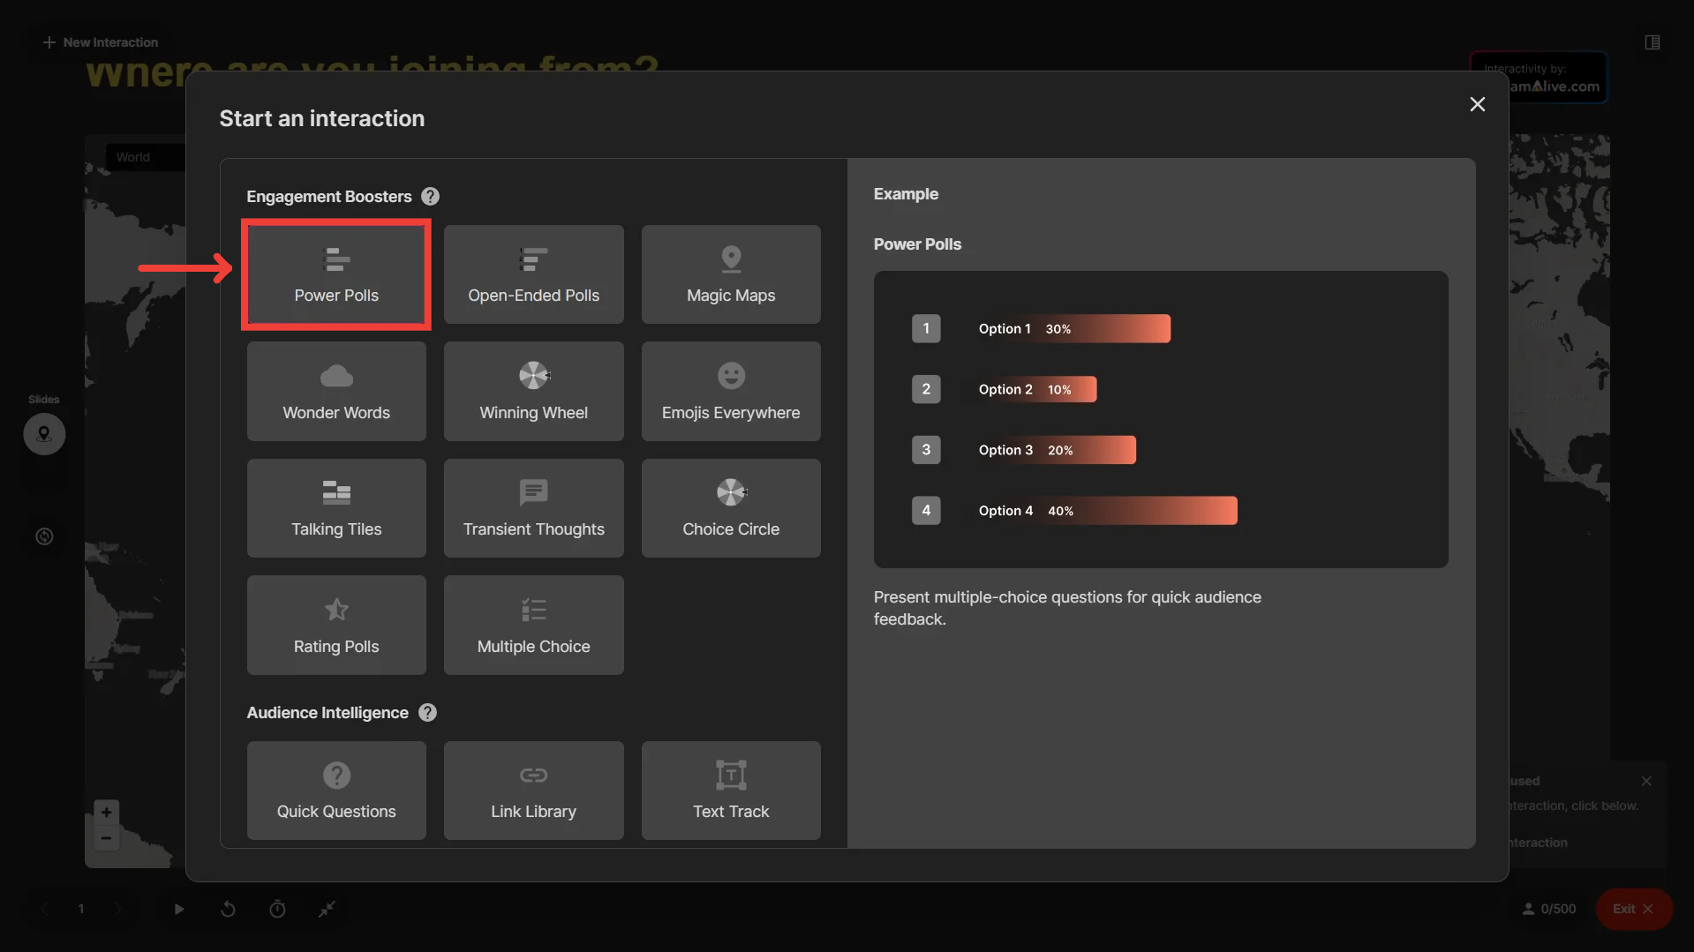Click the Magic Maps pin icon

point(731,259)
